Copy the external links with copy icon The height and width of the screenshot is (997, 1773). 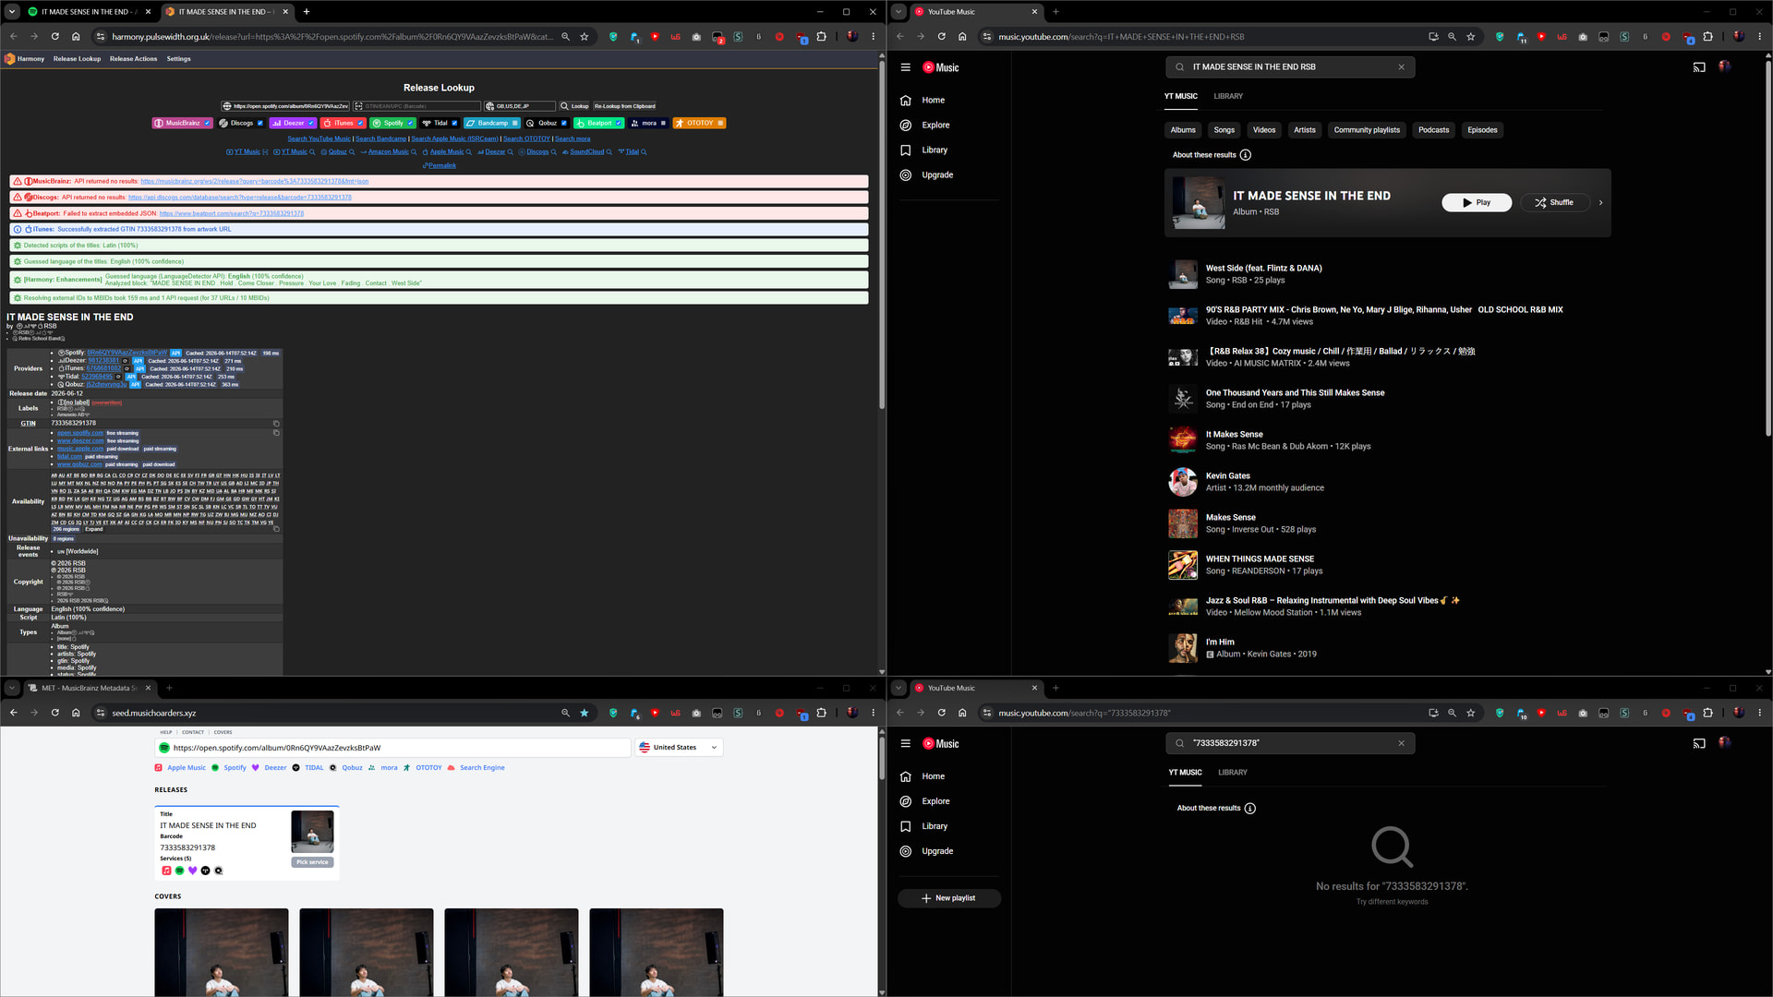[x=276, y=433]
